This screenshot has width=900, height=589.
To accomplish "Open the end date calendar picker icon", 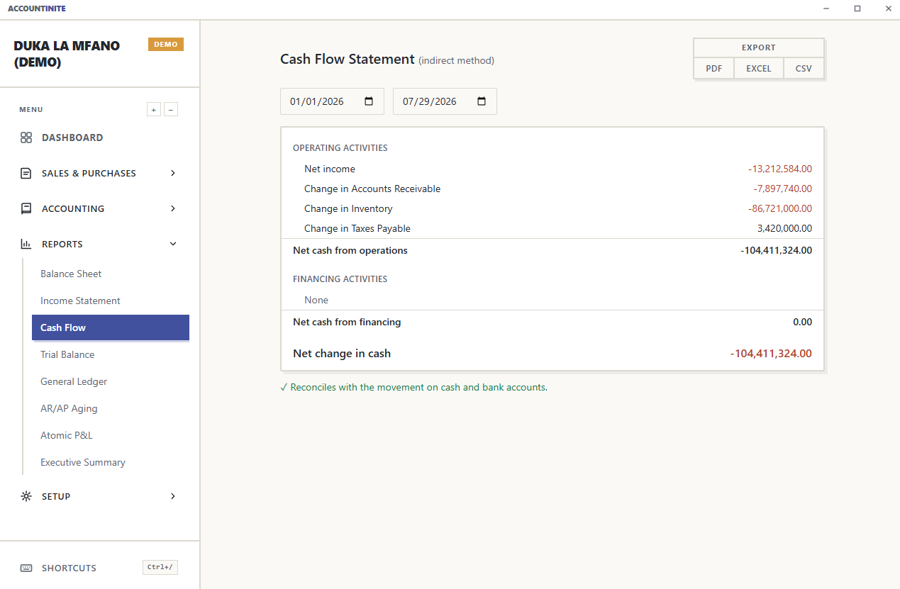I will coord(482,101).
